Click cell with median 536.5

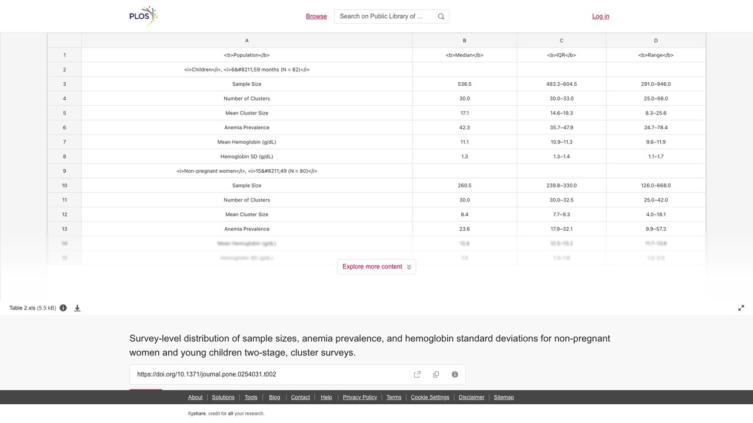coord(465,84)
